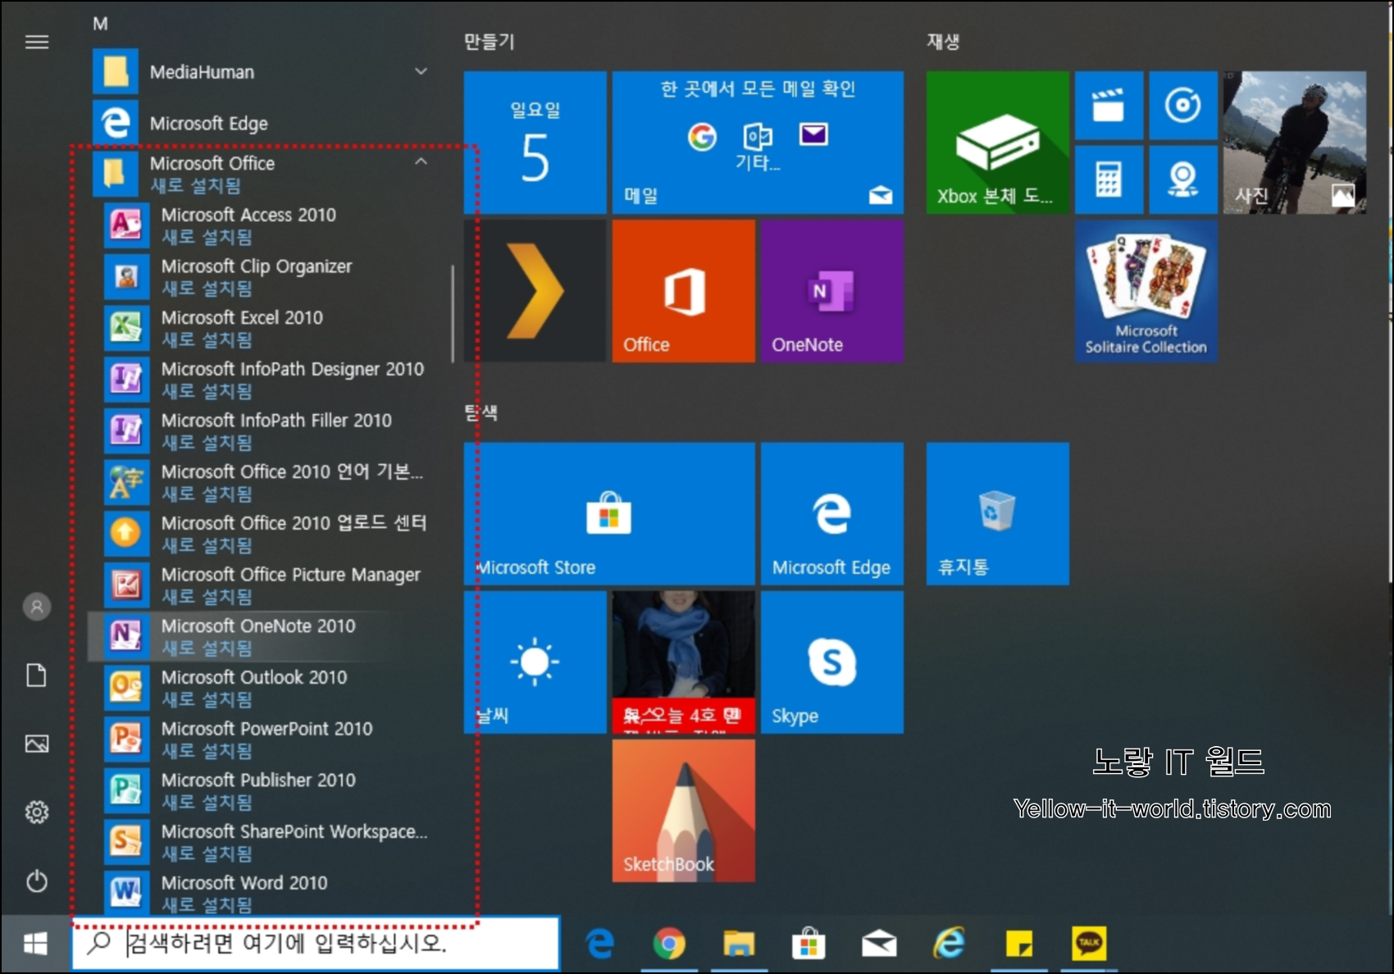This screenshot has width=1394, height=974.
Task: Open Pictures from the Start sidebar
Action: click(37, 744)
